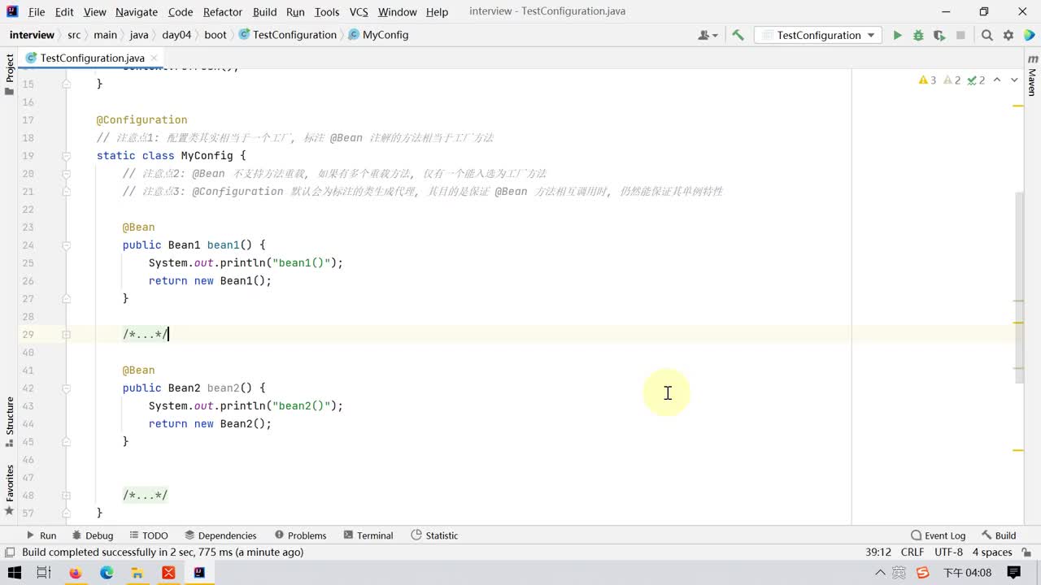The height and width of the screenshot is (585, 1041).
Task: Click the colorful plugin icon at toolbar end
Action: 1029,35
